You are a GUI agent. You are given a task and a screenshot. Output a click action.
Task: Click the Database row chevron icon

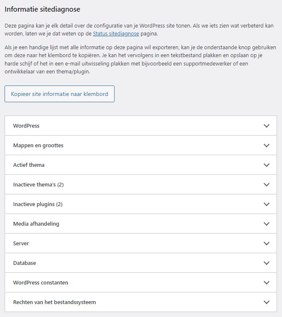(x=267, y=263)
